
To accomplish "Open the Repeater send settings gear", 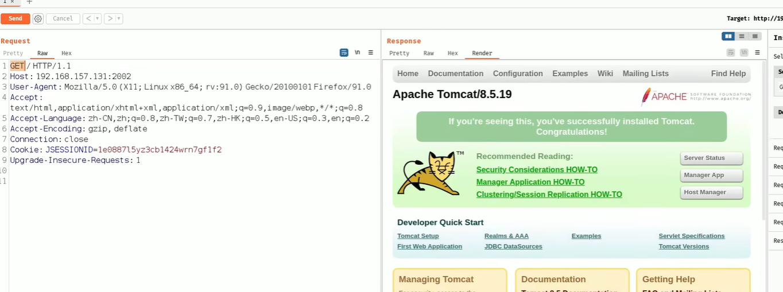I will click(x=38, y=19).
